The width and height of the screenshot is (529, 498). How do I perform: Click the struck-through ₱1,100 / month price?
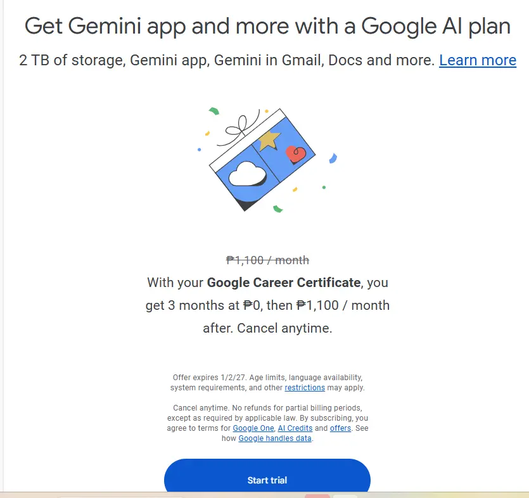tap(267, 260)
